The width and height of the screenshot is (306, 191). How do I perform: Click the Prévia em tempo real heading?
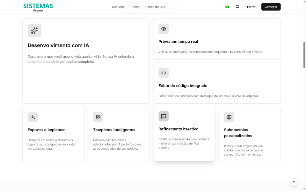(178, 41)
